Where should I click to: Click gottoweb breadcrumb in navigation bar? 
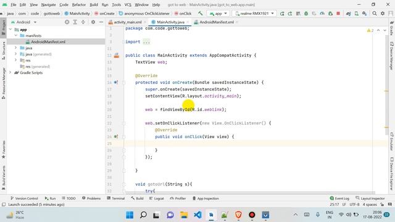click(52, 14)
